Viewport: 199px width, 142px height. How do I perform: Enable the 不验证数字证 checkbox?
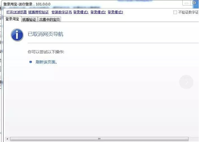[x=175, y=12]
